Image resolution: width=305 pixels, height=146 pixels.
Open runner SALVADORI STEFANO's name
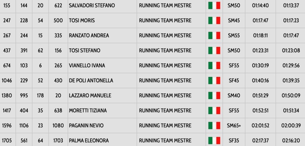point(92,6)
